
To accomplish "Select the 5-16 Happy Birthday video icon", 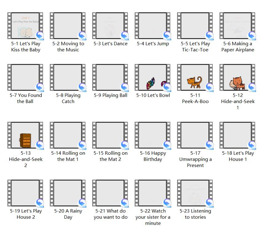I will [153, 136].
